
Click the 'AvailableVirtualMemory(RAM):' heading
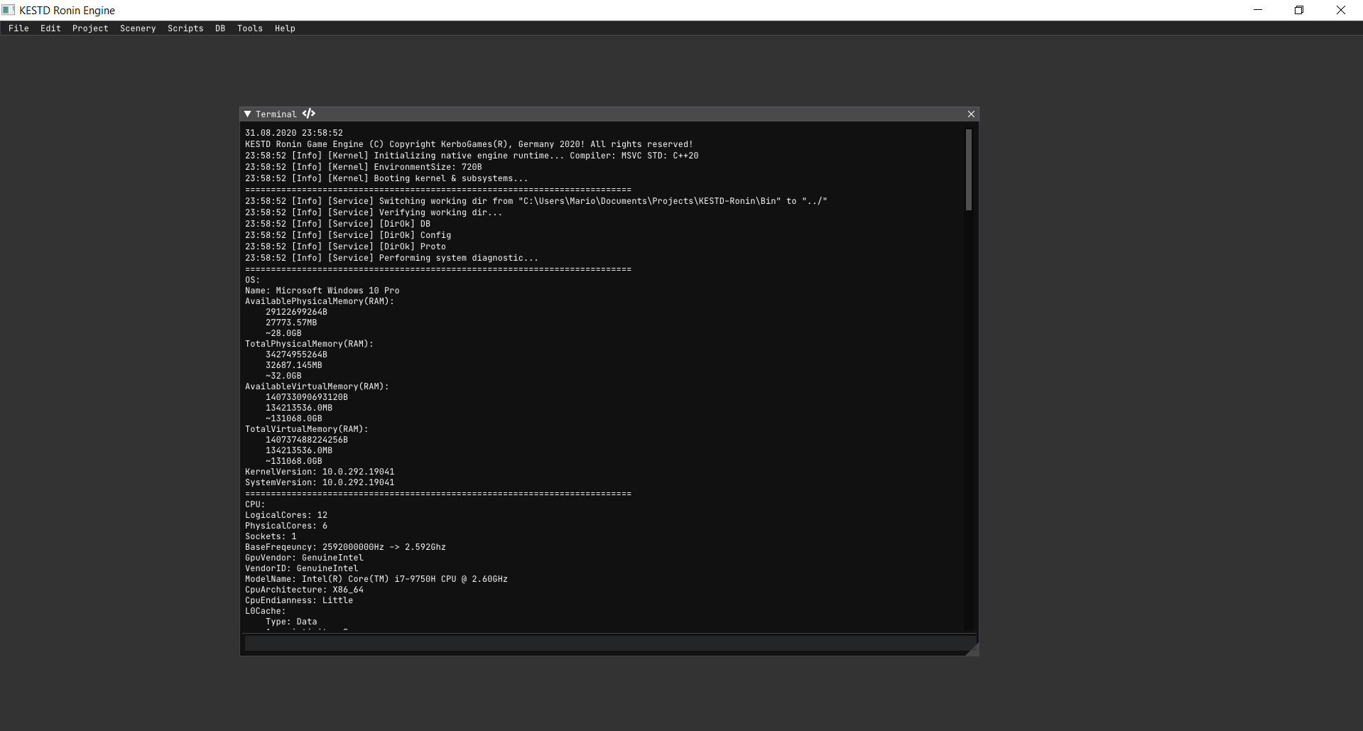pyautogui.click(x=317, y=386)
